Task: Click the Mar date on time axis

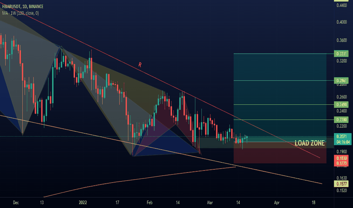Action: 209,203
